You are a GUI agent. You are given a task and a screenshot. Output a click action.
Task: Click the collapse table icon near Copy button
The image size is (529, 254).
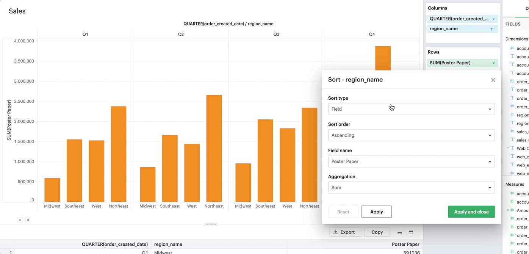click(x=400, y=232)
